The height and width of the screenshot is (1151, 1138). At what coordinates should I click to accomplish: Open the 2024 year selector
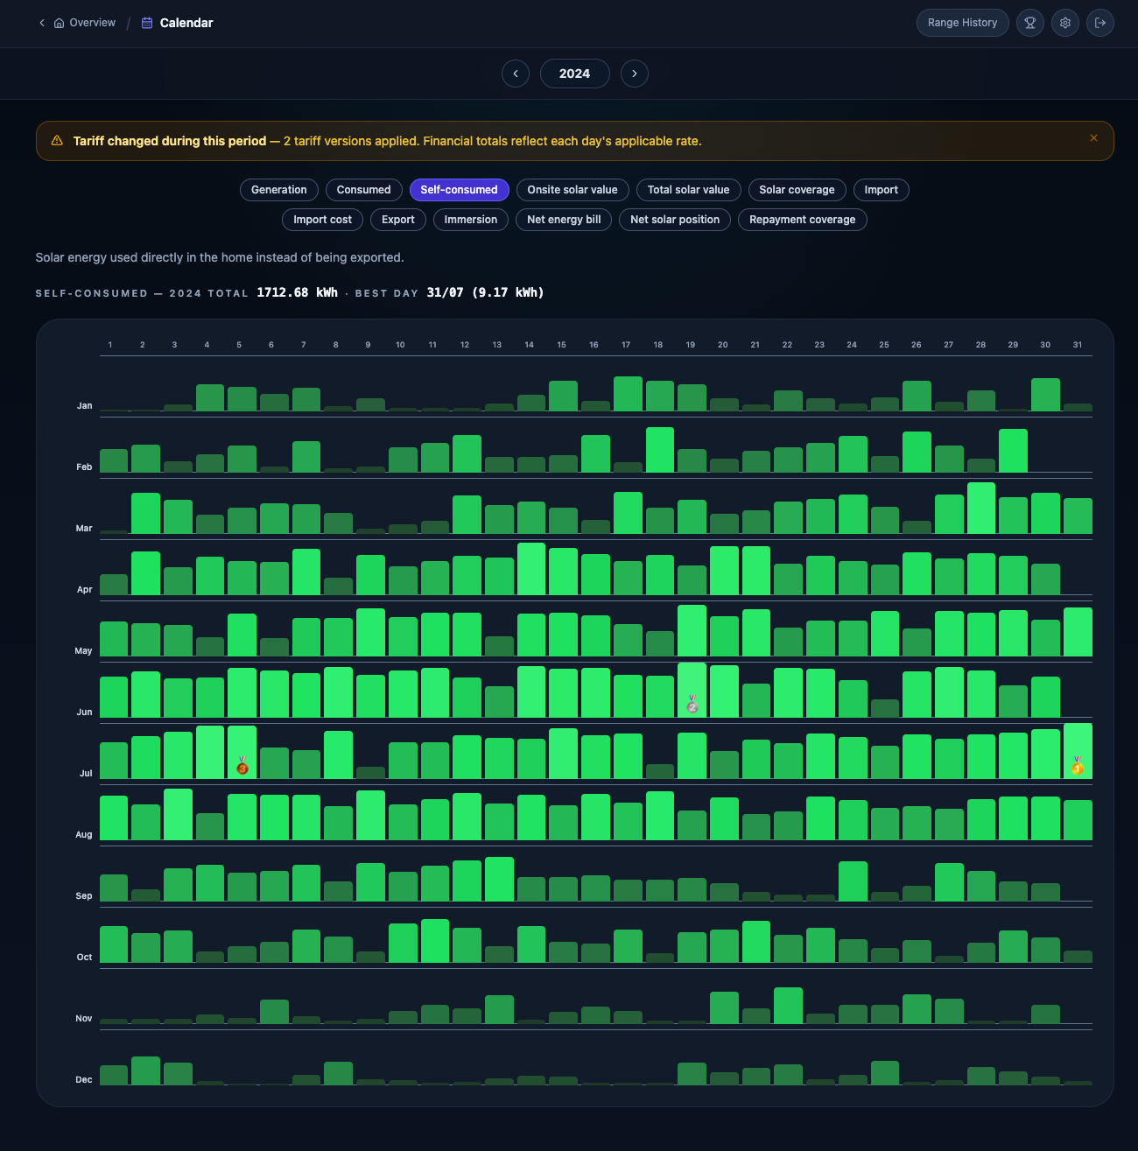coord(574,74)
